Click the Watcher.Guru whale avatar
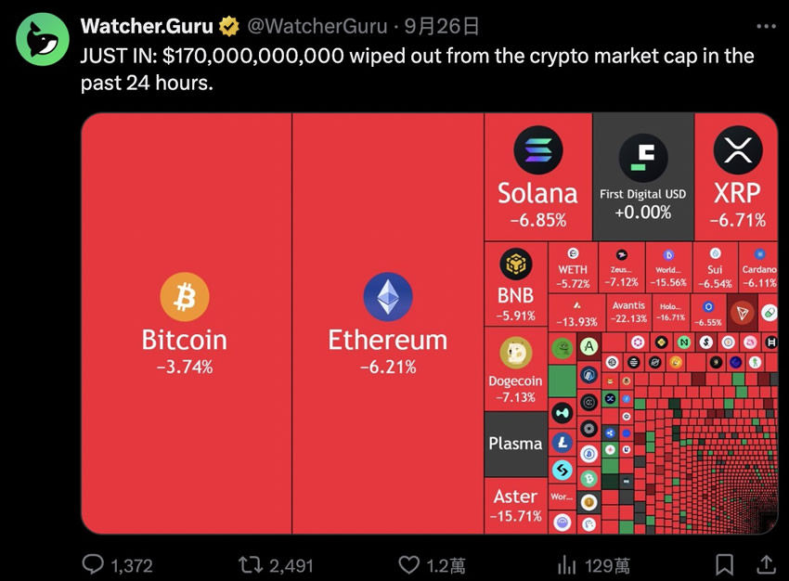The image size is (789, 581). click(43, 39)
